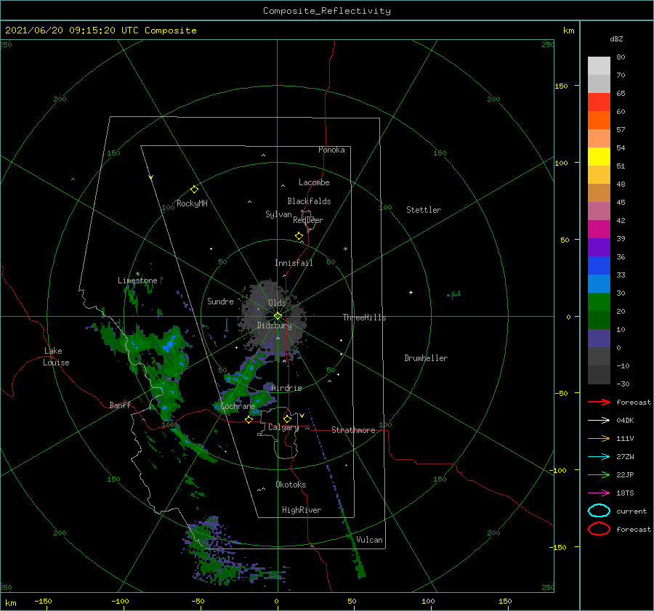The height and width of the screenshot is (611, 654).
Task: Click the green 22JP arrow icon
Action: pyautogui.click(x=599, y=474)
